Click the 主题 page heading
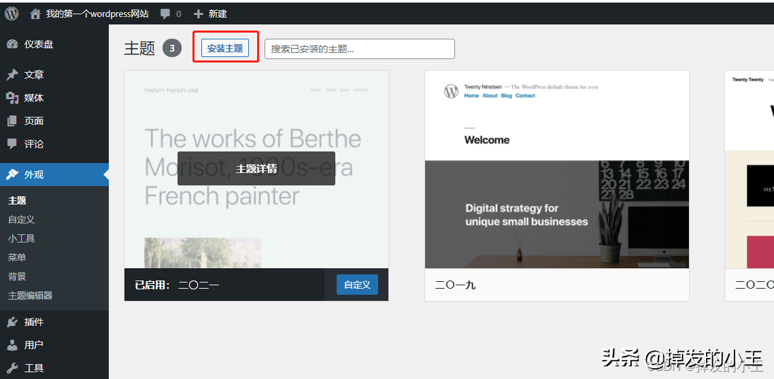This screenshot has height=379, width=774. point(139,48)
